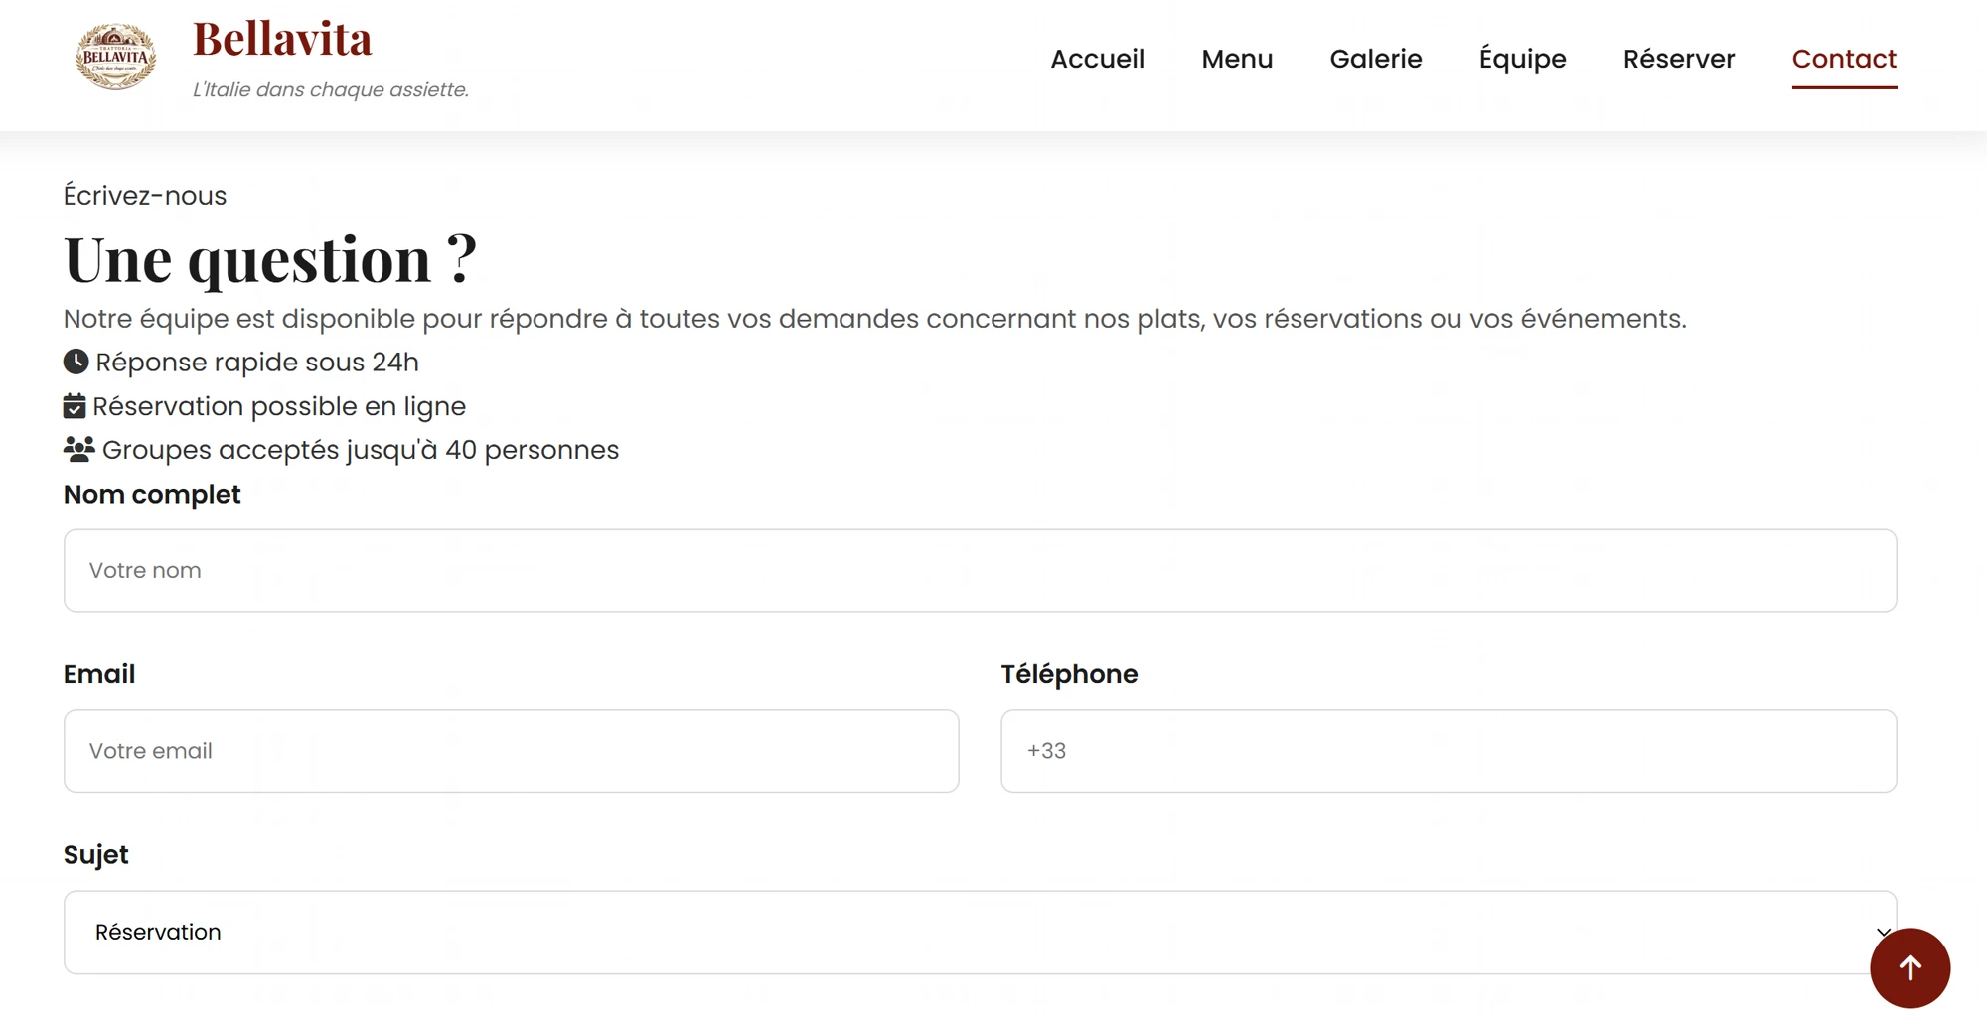Focus the Votre nom input field
This screenshot has height=1019, width=1987.
pos(980,570)
